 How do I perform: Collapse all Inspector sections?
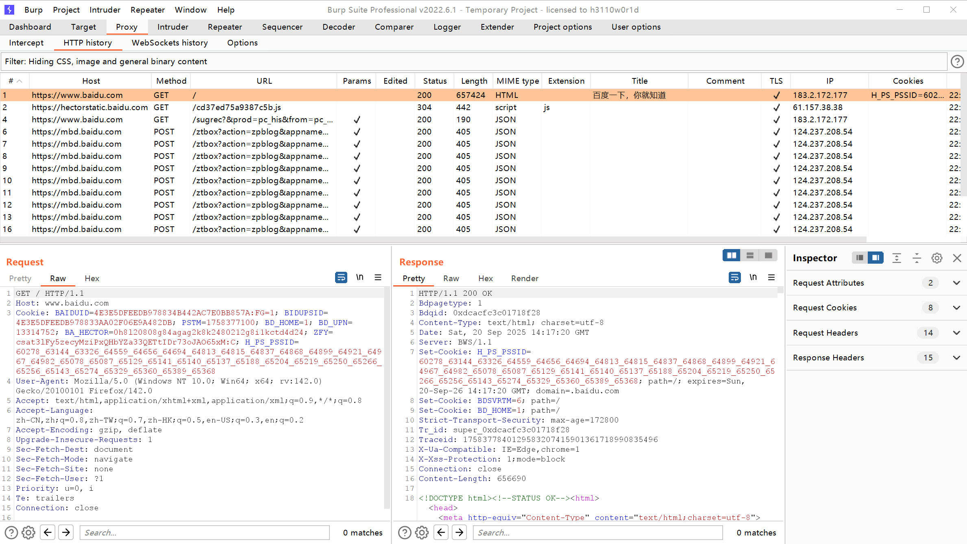tap(917, 258)
